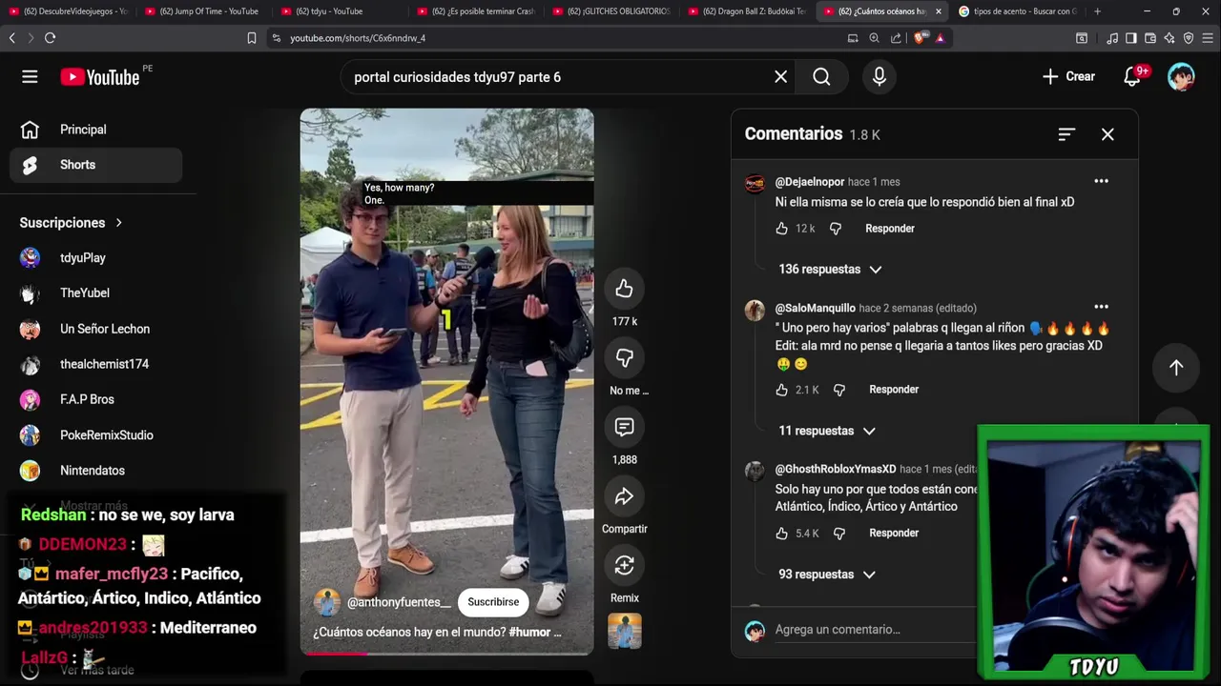Image resolution: width=1221 pixels, height=686 pixels.
Task: Go back in browser history
Action: coord(11,38)
